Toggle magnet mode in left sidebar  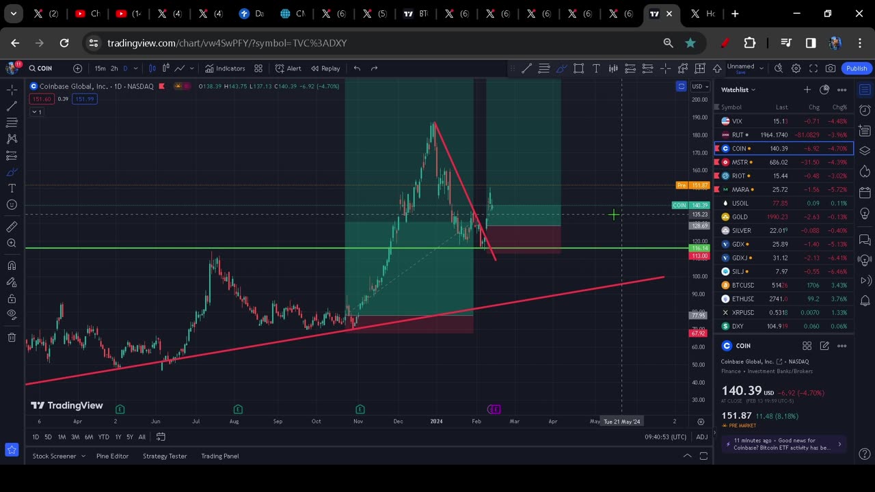(x=12, y=265)
